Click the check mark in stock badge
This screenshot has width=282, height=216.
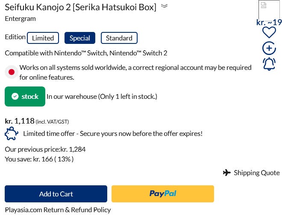15,97
